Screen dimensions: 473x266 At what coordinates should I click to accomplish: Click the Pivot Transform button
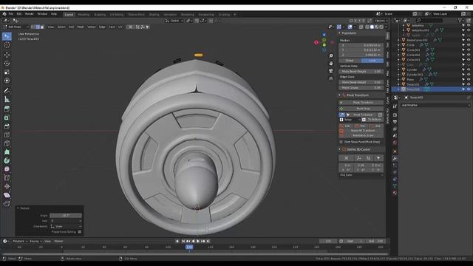(361, 103)
